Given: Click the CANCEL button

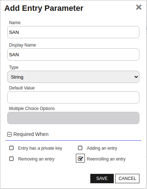Looking at the screenshot, I should pyautogui.click(x=127, y=179).
